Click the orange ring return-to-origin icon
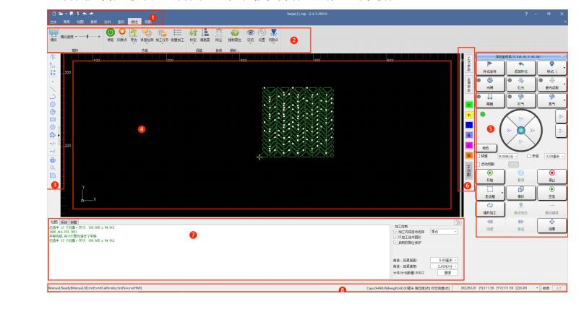Screen dimensions: 584x309 coord(122,32)
